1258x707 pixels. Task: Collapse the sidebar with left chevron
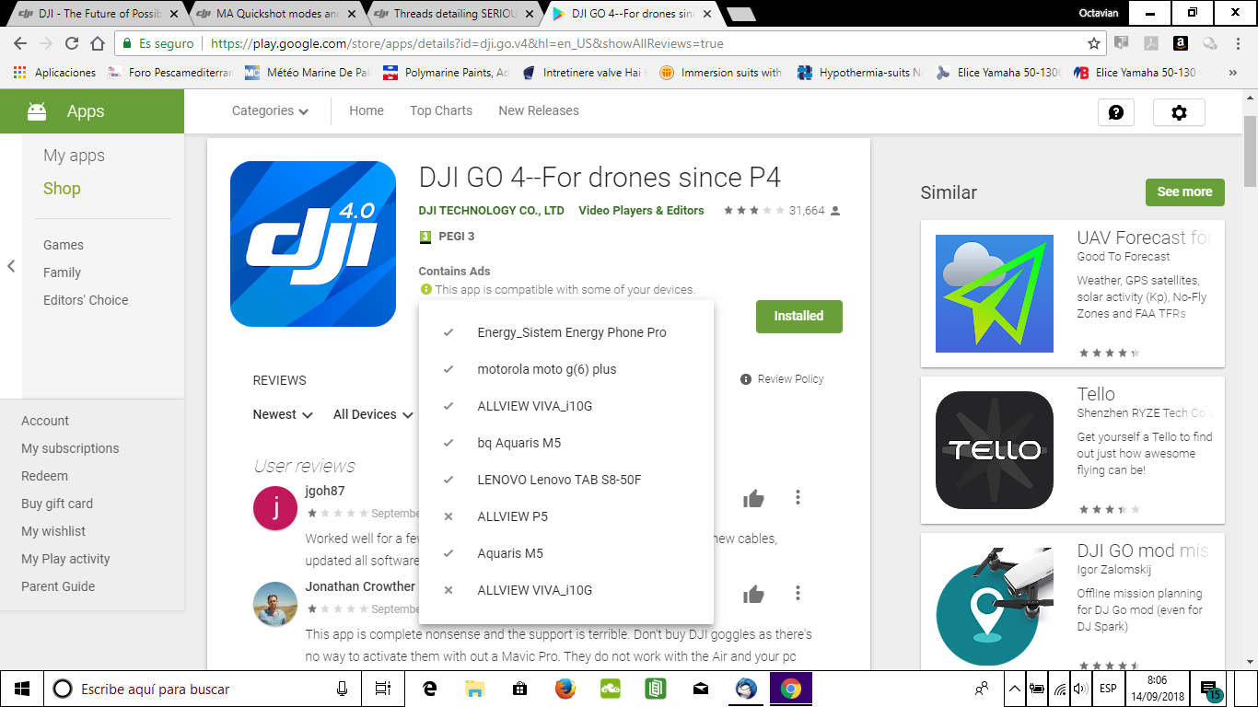(11, 266)
